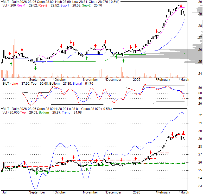203x194 pixels.
Task: Click the green arrow in November on top chart
Action: [x=87, y=58]
